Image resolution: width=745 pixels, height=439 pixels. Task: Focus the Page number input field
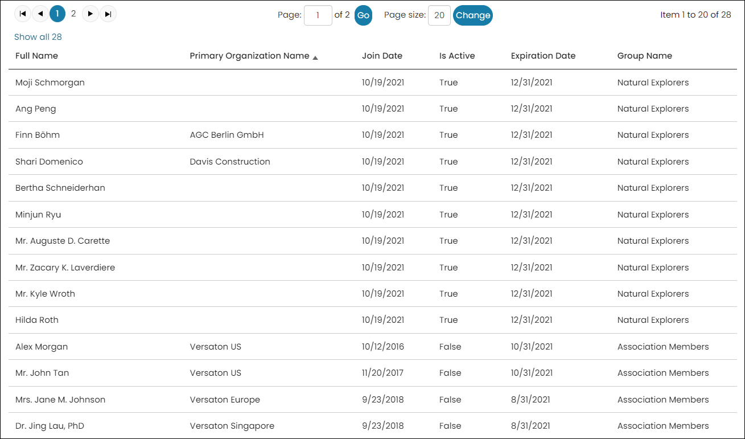point(318,15)
